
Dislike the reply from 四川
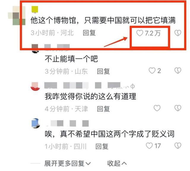pos(178,146)
